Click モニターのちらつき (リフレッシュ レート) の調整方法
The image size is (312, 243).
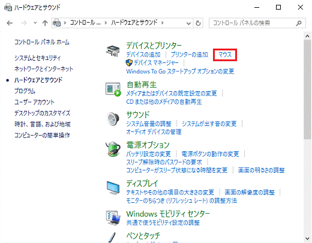point(182,200)
